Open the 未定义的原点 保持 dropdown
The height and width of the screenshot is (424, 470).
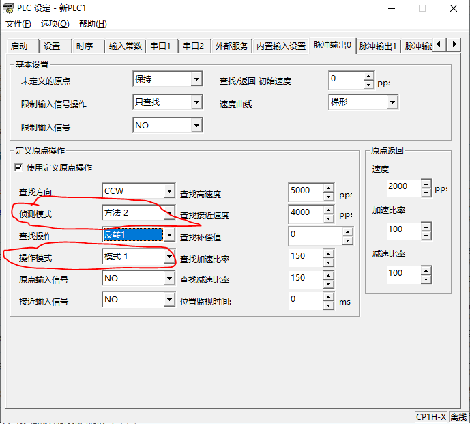tap(196, 79)
